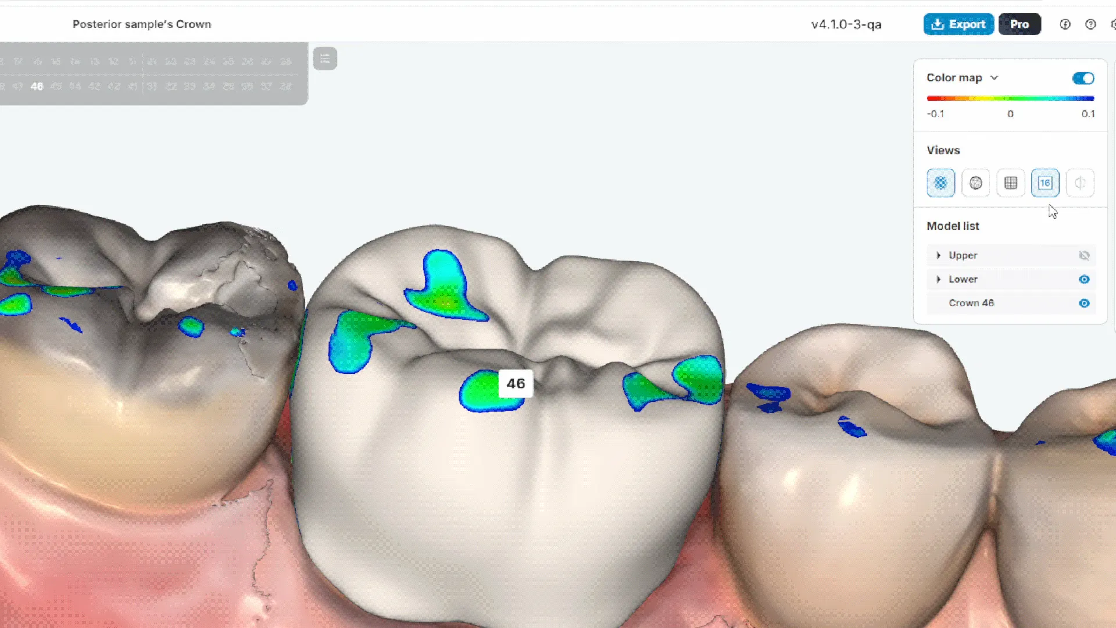Screen dimensions: 1116x628
Task: Hide the Crown 46 model
Action: 1084,303
